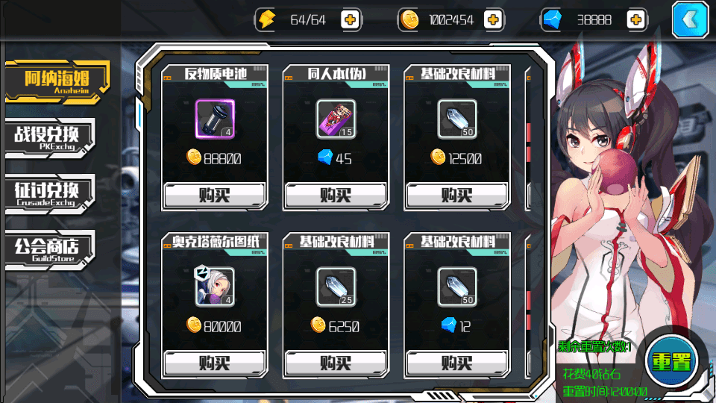Tap the gold coin currency icon

click(409, 19)
